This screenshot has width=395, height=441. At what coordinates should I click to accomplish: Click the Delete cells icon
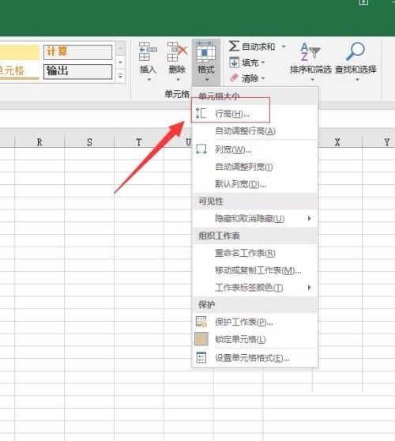coord(177,51)
